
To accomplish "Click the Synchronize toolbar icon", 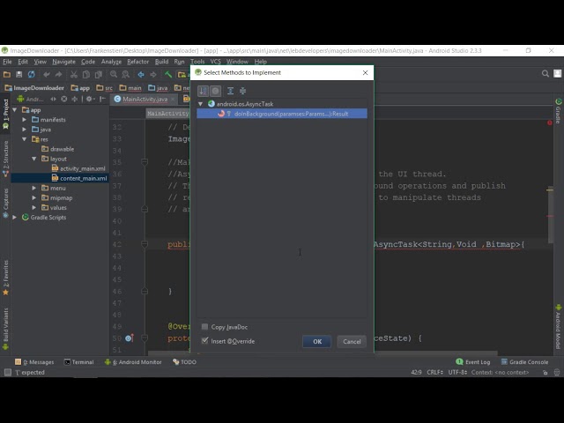I will point(32,74).
